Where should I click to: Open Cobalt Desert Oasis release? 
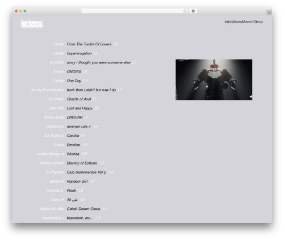(83, 209)
